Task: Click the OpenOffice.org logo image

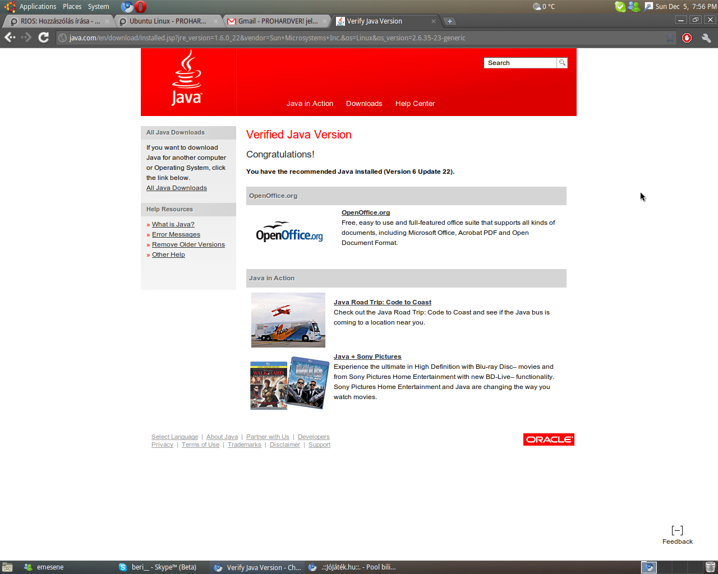Action: pyautogui.click(x=289, y=232)
